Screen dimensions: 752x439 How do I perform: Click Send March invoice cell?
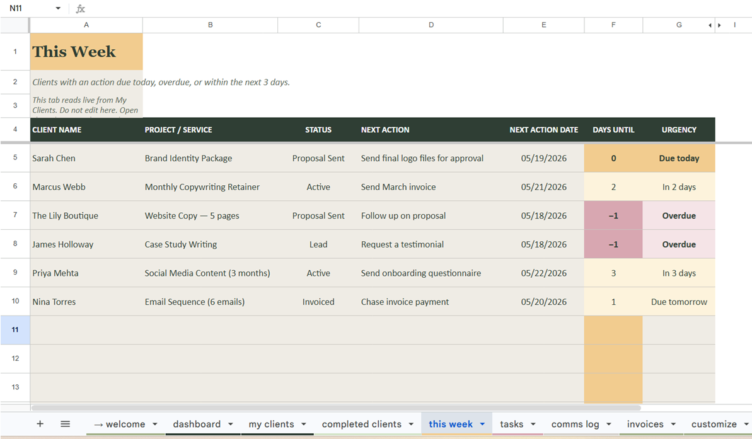pos(431,187)
